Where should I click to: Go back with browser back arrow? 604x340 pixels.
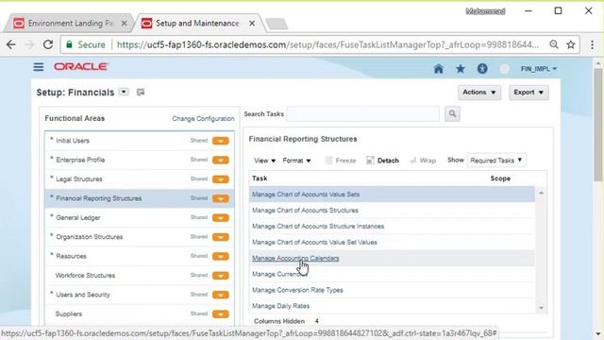(x=11, y=44)
